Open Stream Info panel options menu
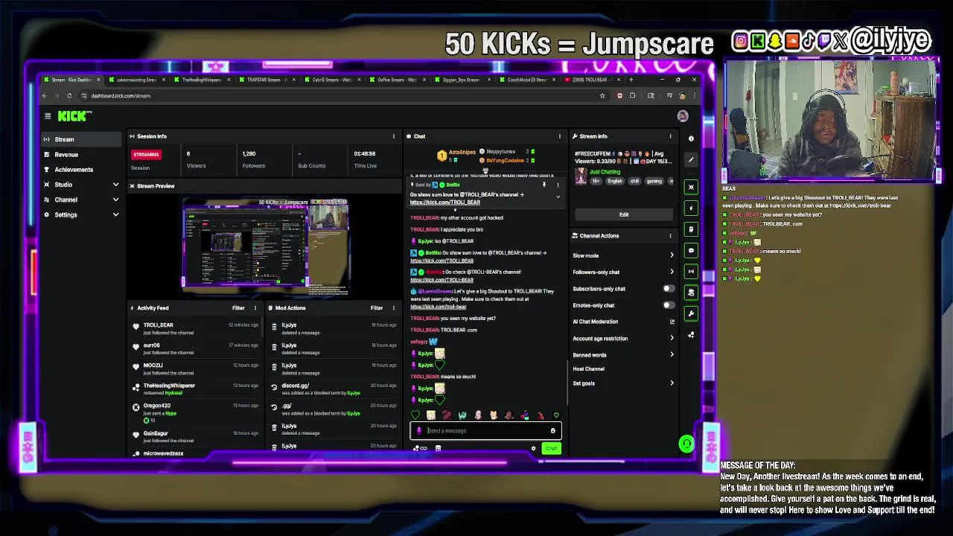The image size is (953, 536). click(x=670, y=136)
